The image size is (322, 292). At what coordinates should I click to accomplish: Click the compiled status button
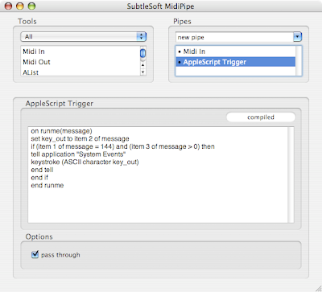(261, 117)
